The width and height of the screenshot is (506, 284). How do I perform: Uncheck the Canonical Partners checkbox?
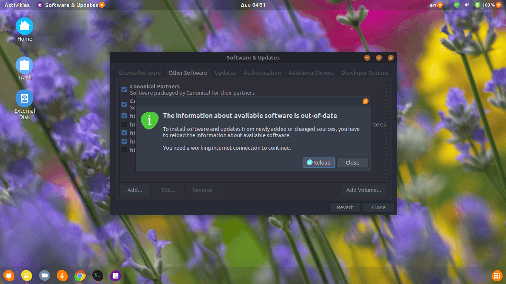tap(124, 89)
